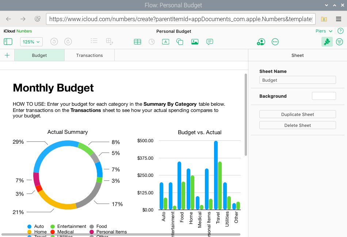The width and height of the screenshot is (347, 237).
Task: Insert a shape
Action: coord(180,42)
